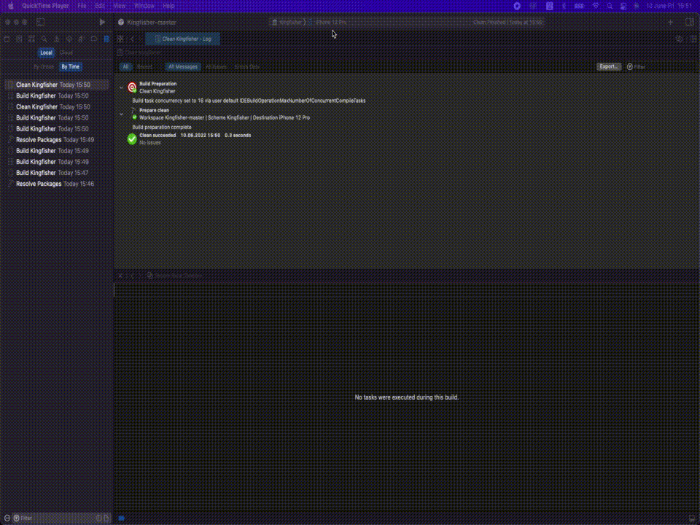
Task: Click the minus icon at navigator bottom
Action: 7,518
